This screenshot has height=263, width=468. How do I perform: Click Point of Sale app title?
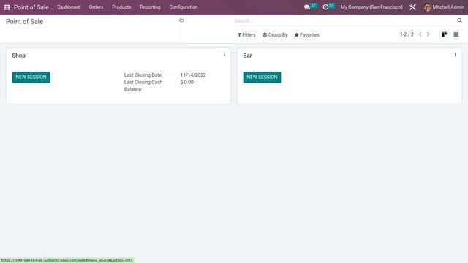point(31,7)
